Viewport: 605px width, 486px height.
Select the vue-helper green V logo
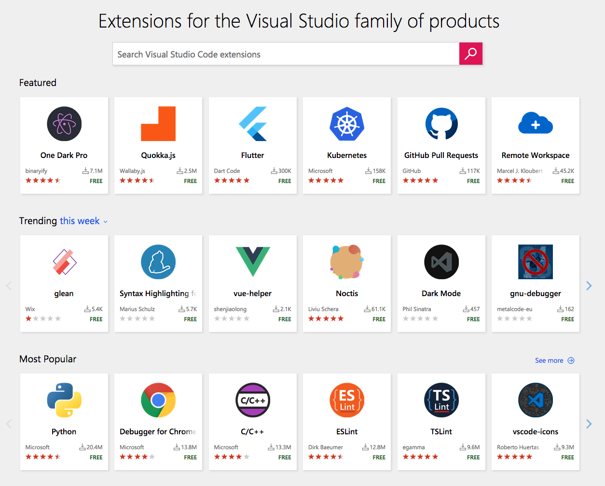pyautogui.click(x=253, y=261)
